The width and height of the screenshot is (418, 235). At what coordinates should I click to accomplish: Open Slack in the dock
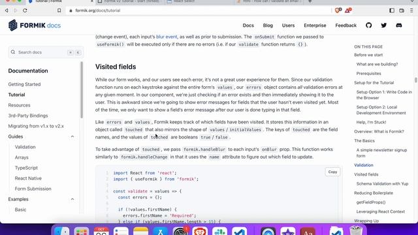coord(219,231)
